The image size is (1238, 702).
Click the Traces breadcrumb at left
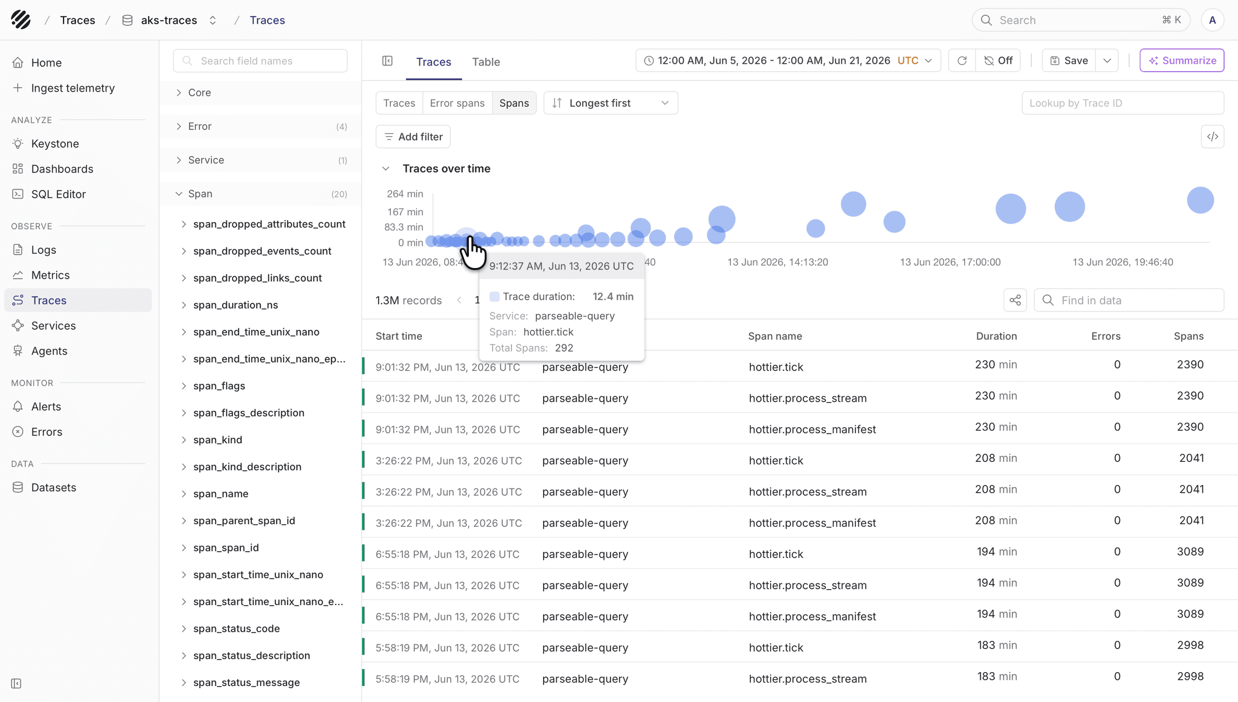(77, 20)
